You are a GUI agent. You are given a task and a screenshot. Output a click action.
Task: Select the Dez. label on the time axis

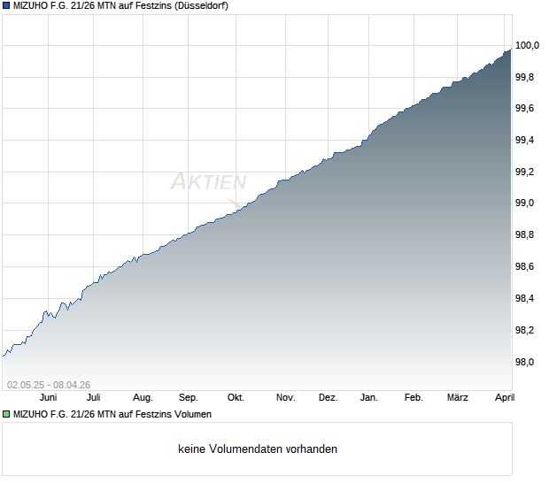(328, 398)
